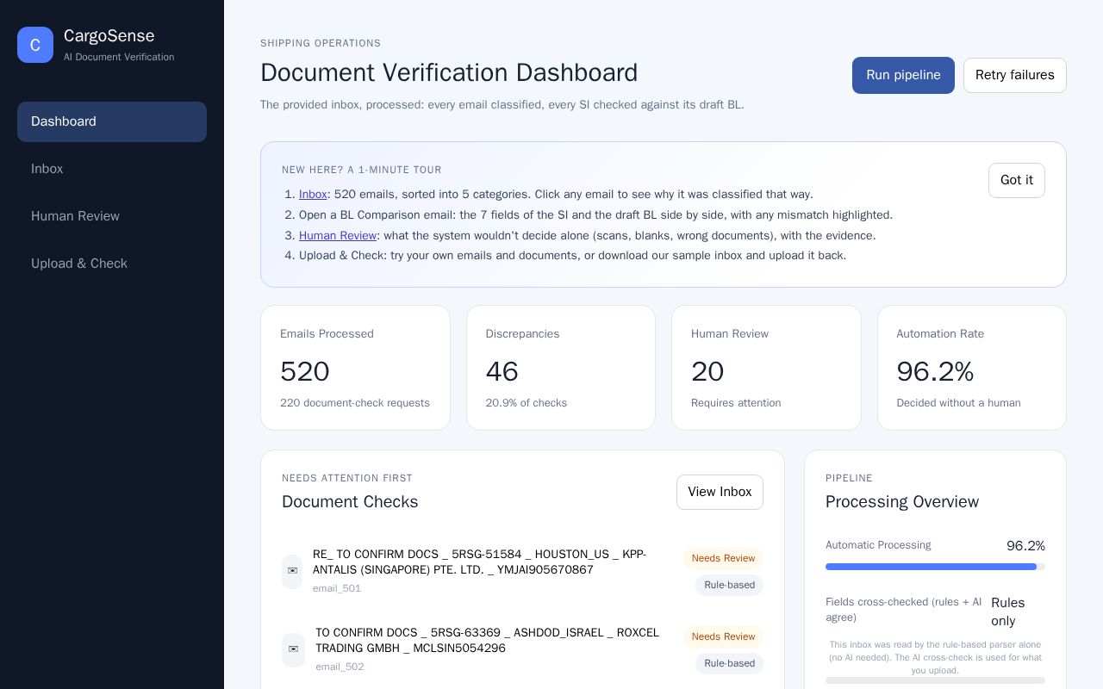Click the email_502 label
This screenshot has height=689, width=1103.
tap(340, 667)
